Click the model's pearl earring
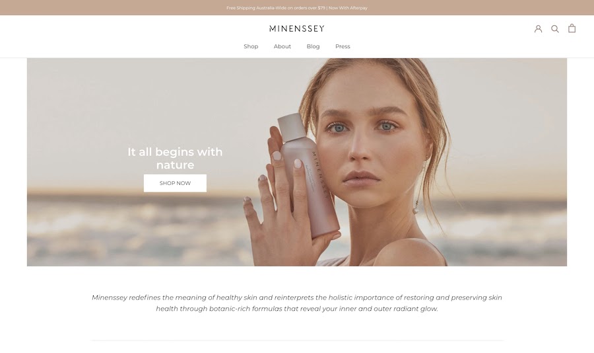The width and height of the screenshot is (594, 353). pos(416,210)
